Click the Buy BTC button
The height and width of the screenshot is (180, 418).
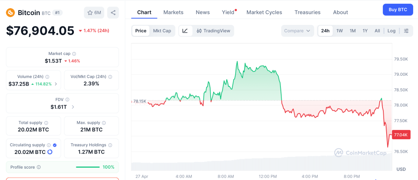pyautogui.click(x=398, y=9)
